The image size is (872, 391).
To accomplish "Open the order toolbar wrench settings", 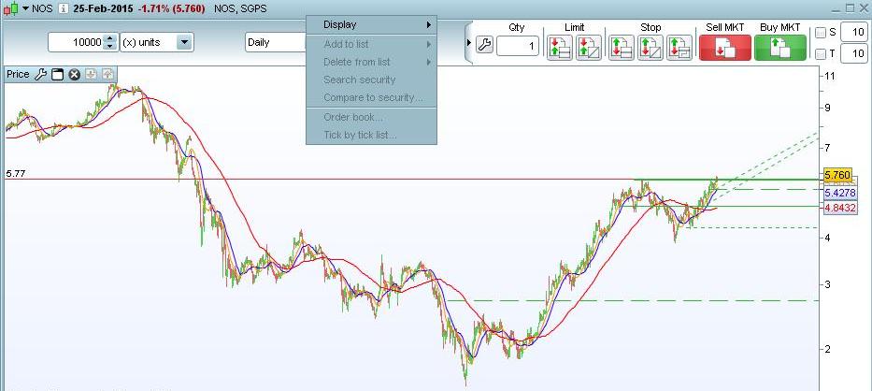I will (x=484, y=45).
